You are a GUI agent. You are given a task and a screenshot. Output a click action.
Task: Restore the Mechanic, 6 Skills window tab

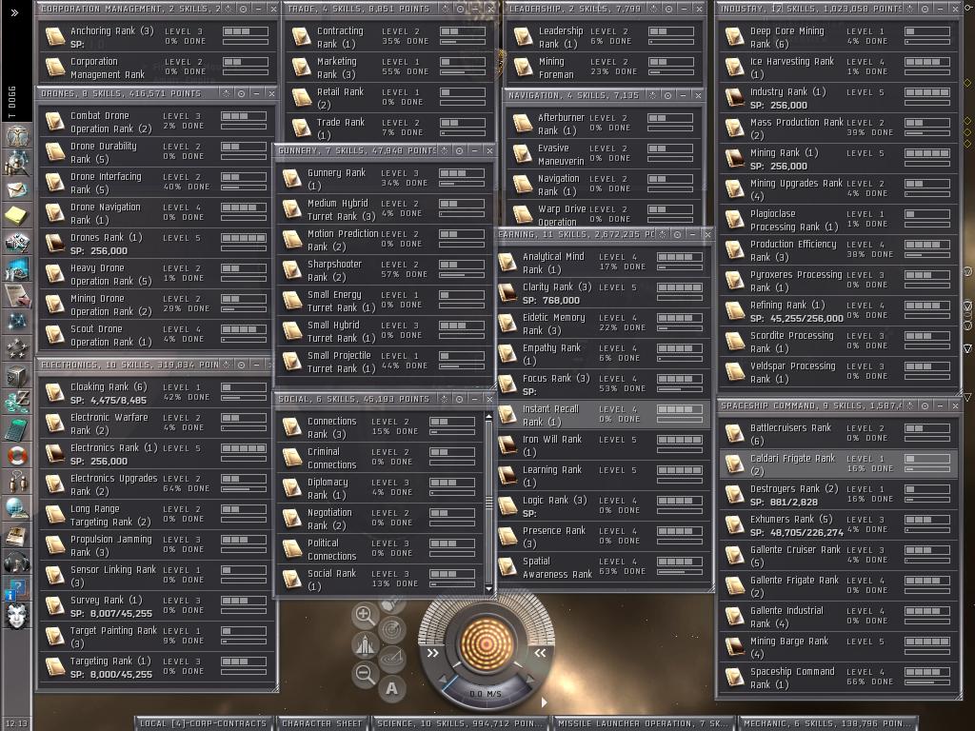click(x=829, y=723)
